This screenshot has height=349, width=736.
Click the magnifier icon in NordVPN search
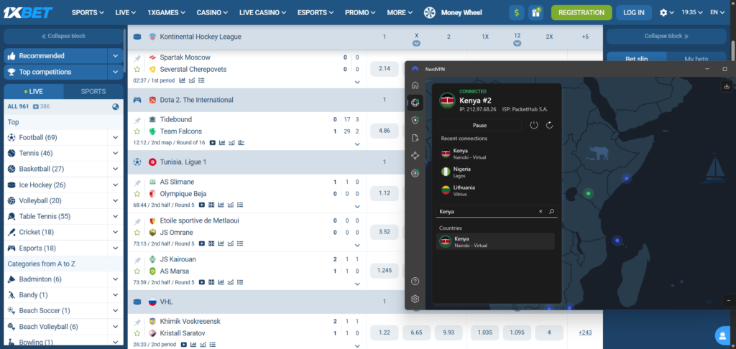pyautogui.click(x=551, y=212)
